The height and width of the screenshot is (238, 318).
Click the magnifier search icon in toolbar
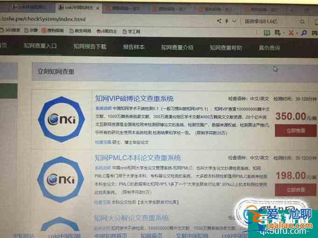[304, 33]
